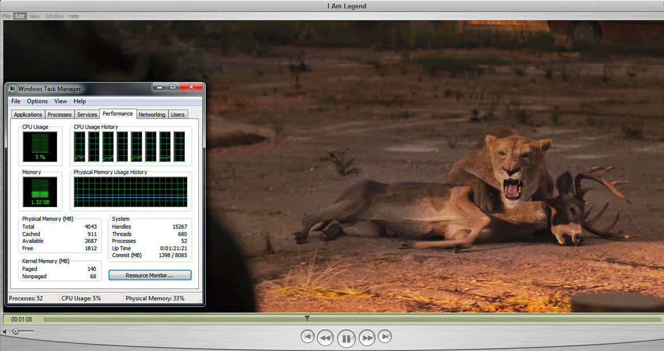This screenshot has width=664, height=351.
Task: Click the System Handles value 15267
Action: coord(180,227)
